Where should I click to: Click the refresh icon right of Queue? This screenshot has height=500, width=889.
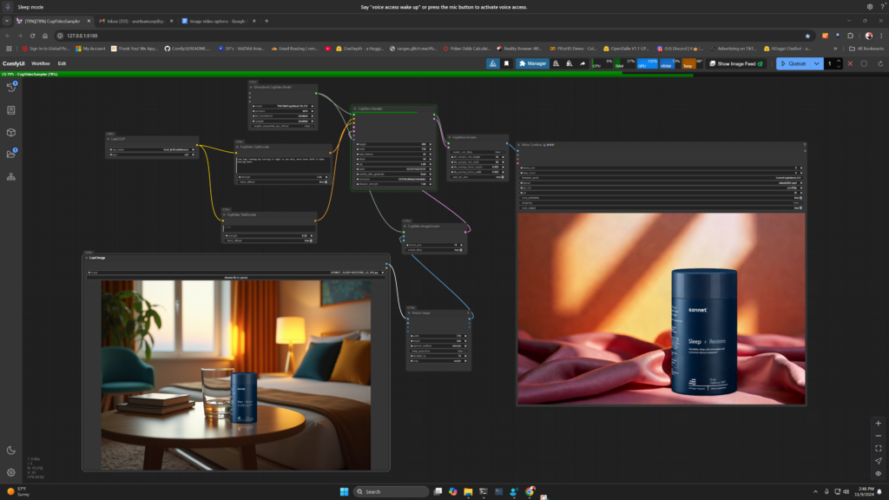click(x=880, y=63)
